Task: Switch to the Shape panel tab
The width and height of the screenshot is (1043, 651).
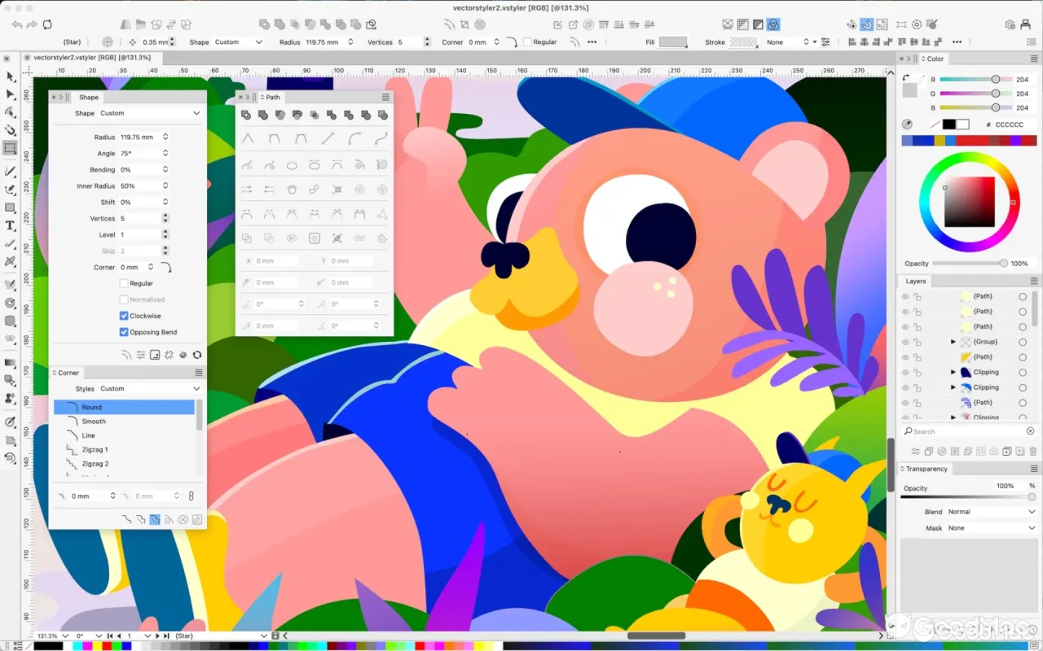Action: [x=89, y=97]
